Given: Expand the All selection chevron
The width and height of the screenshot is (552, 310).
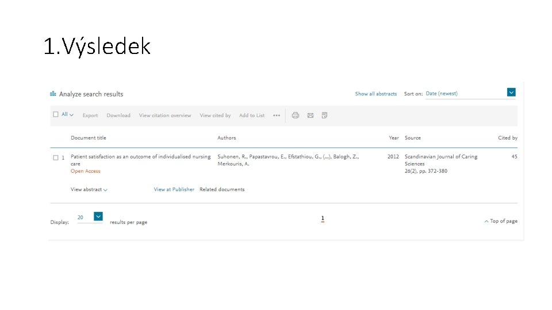Looking at the screenshot, I should 71,115.
